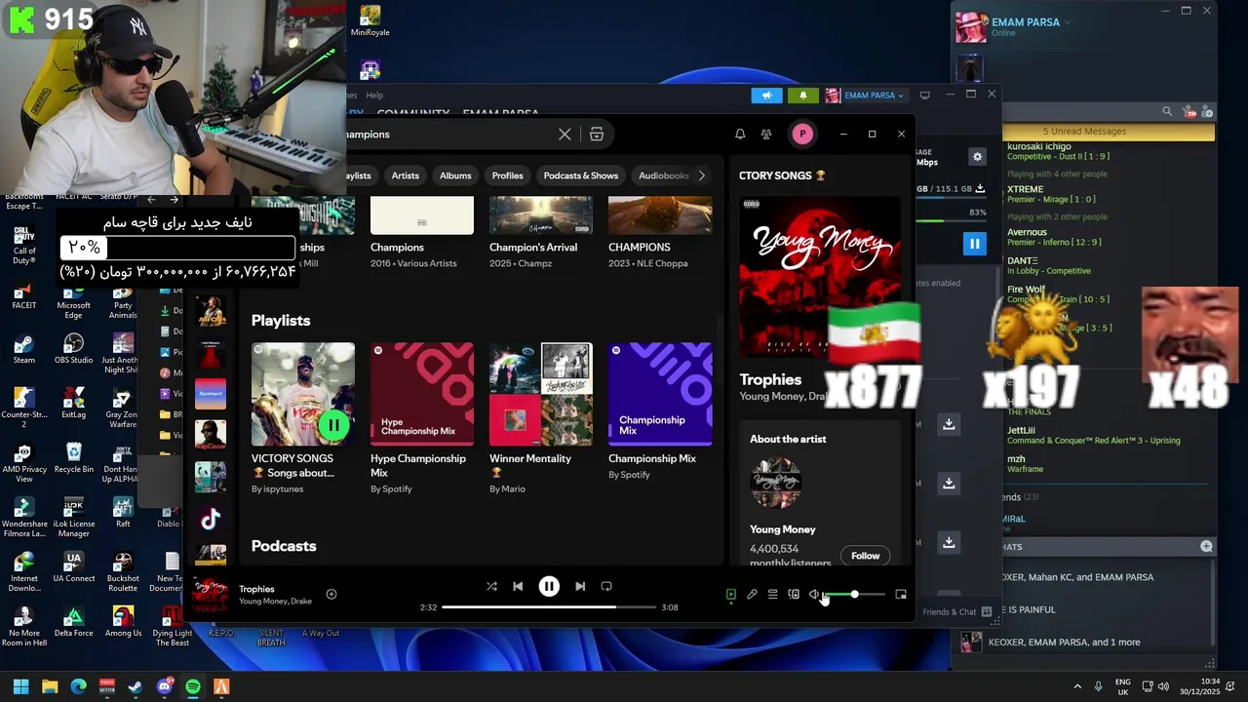Toggle the Now Playing view icon
The height and width of the screenshot is (702, 1248).
coord(730,594)
